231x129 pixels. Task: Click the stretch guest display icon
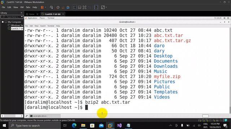103,7
